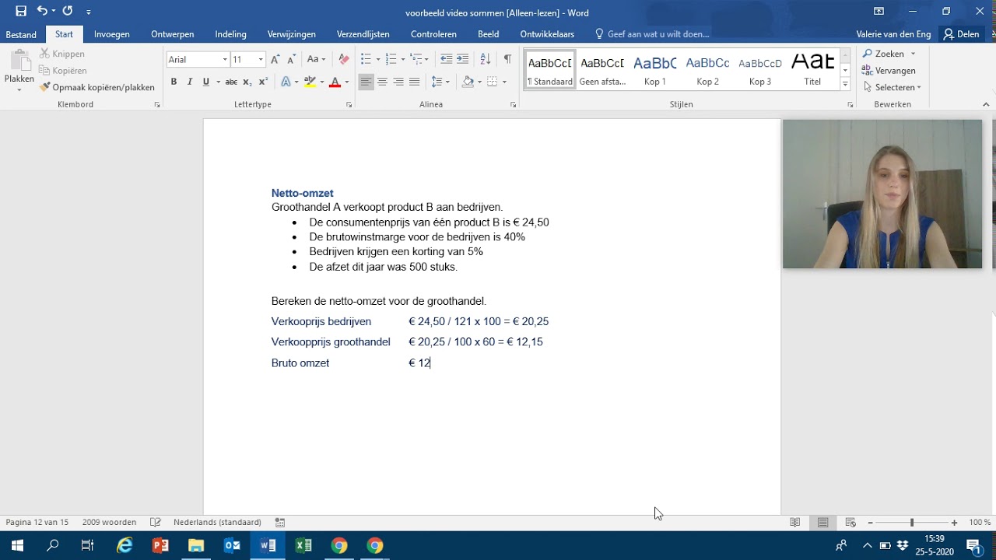The image size is (996, 560).
Task: Switch to the Controleren tab
Action: 433,34
